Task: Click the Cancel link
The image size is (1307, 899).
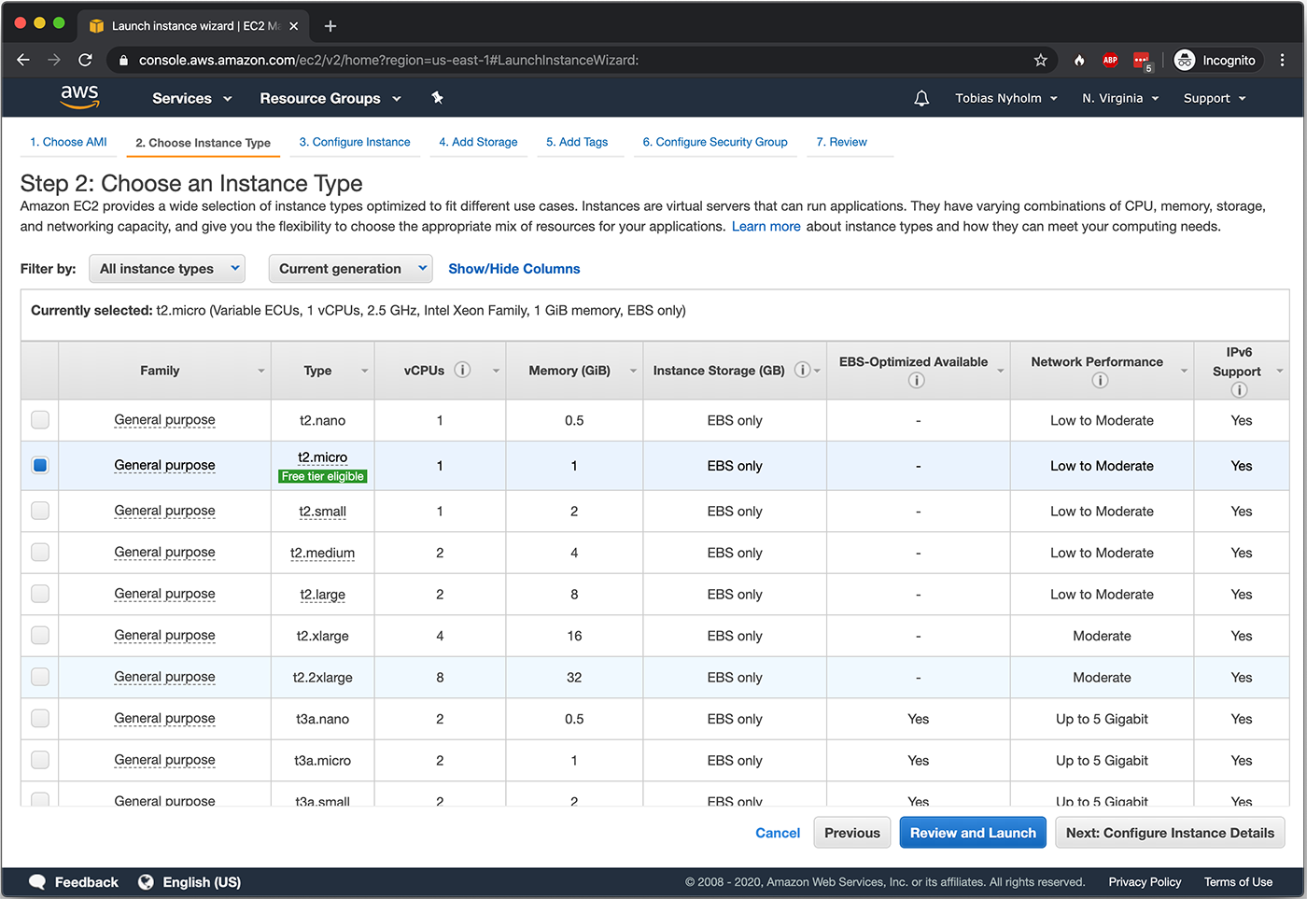Action: [x=778, y=833]
